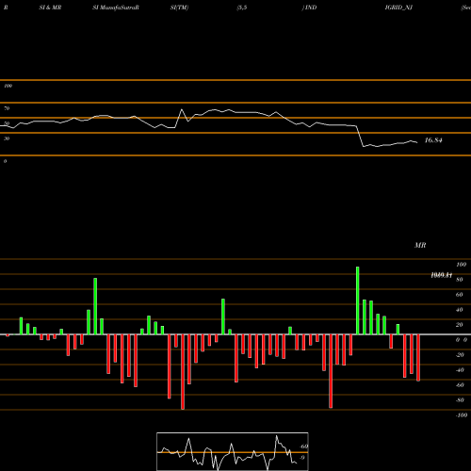Select the RSI axis label 50
The image size is (471, 471).
(7, 123)
